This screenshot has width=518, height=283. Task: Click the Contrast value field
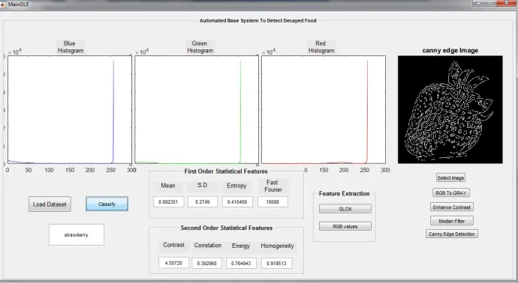point(173,263)
